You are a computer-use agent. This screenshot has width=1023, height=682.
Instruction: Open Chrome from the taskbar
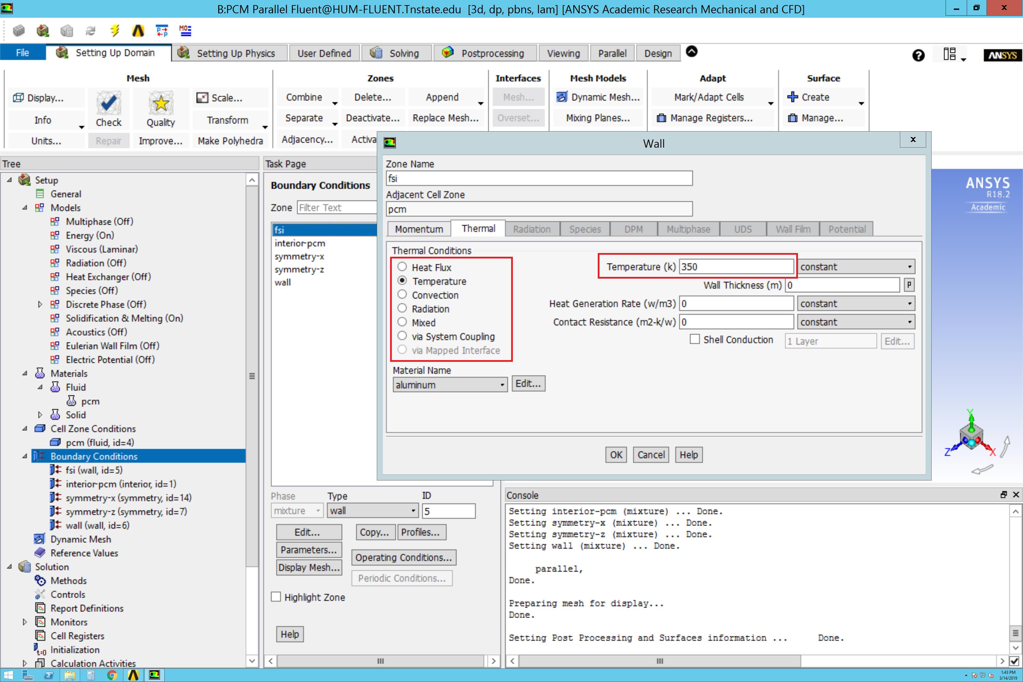pyautogui.click(x=112, y=675)
